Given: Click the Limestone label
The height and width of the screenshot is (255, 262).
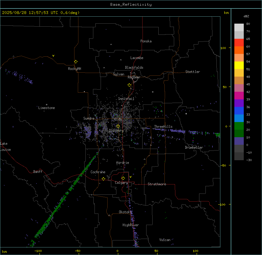Looking at the screenshot, I should tap(47, 108).
